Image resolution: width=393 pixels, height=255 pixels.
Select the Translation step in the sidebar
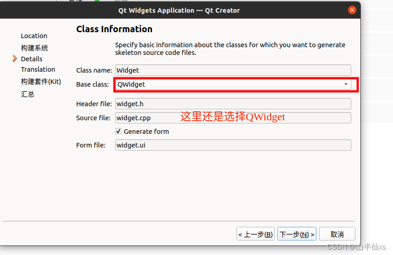pos(38,69)
